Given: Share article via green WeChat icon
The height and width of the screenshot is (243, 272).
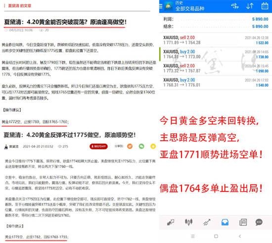Looking at the screenshot, I should tap(141, 146).
